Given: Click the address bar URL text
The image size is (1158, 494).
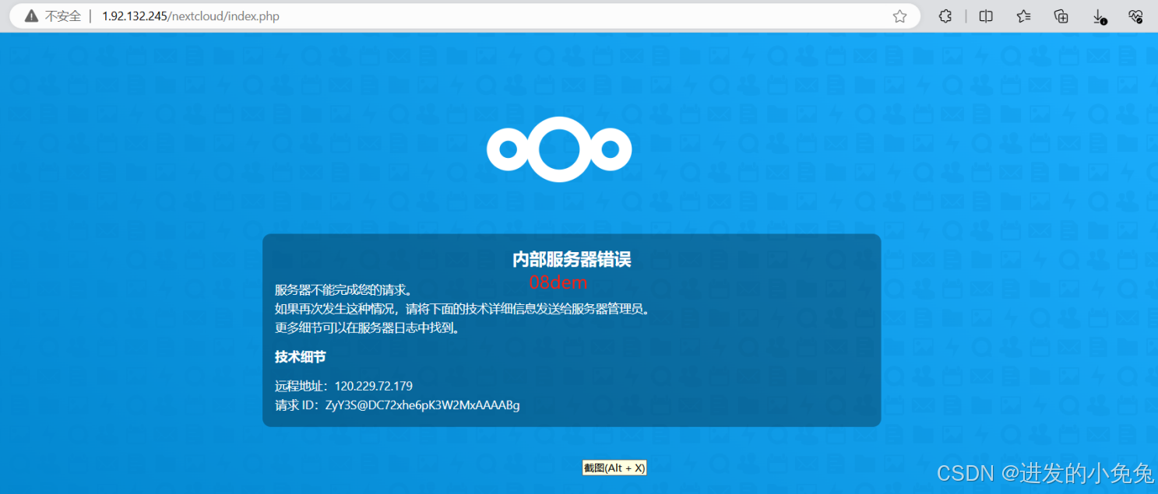Looking at the screenshot, I should [x=191, y=16].
